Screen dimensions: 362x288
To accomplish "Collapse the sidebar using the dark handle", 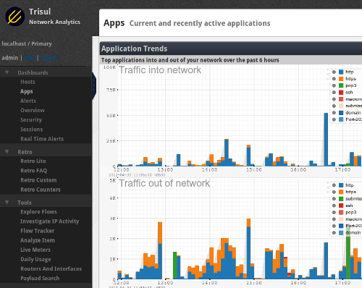I will tap(94, 86).
